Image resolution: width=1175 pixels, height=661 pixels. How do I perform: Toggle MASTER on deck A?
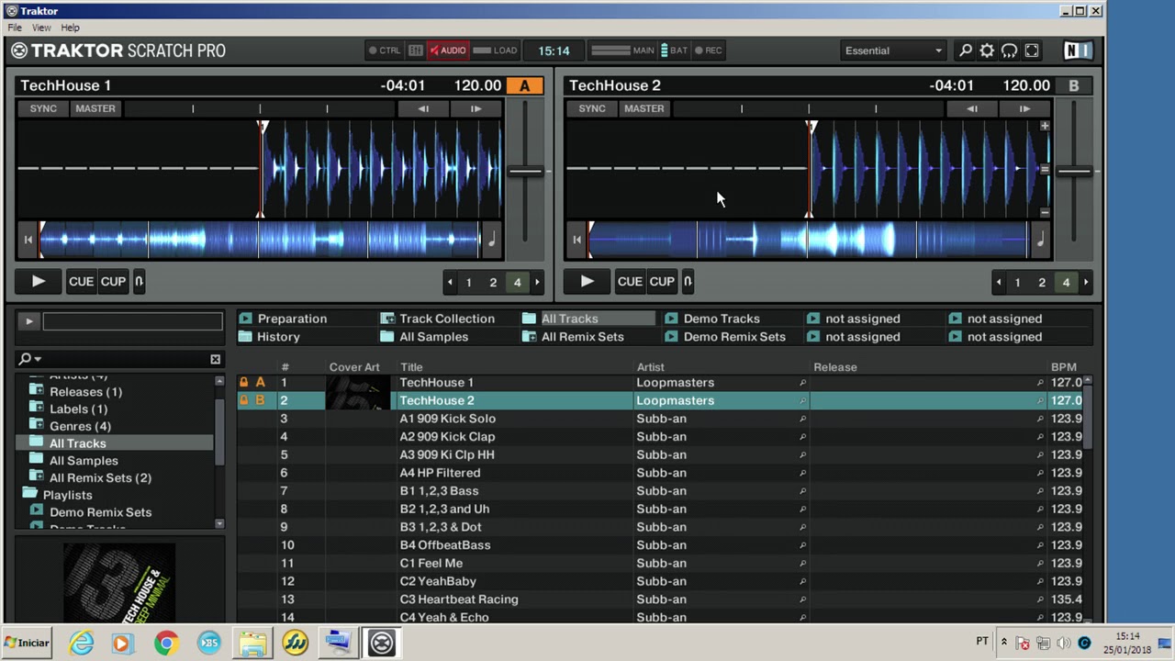point(95,108)
